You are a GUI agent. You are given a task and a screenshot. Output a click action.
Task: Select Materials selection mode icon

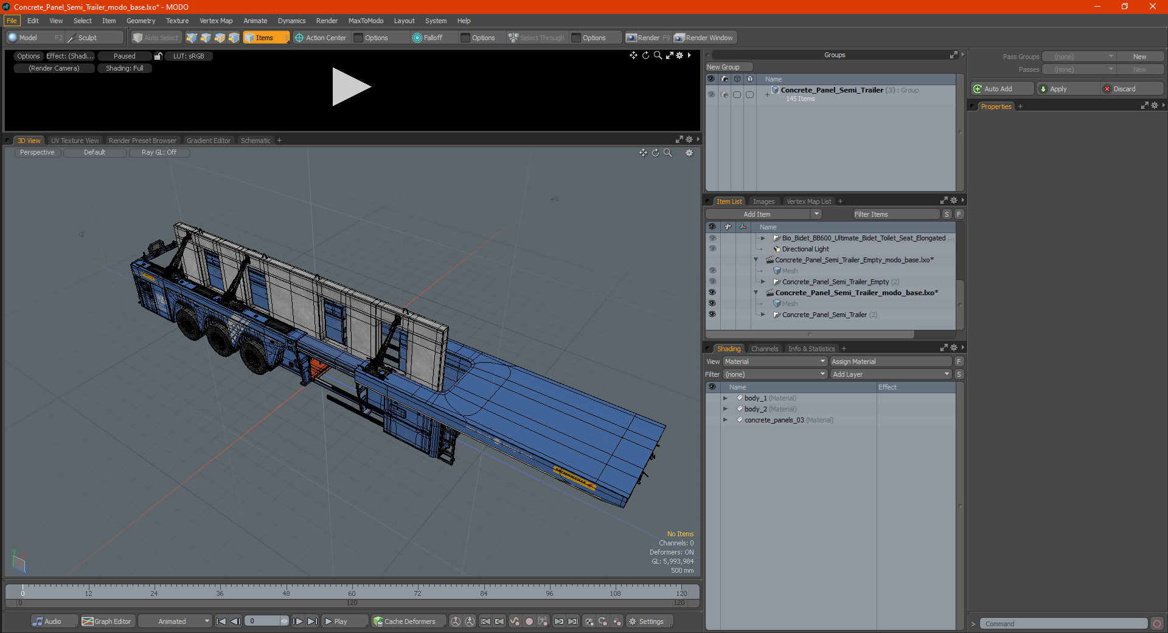[x=234, y=38]
